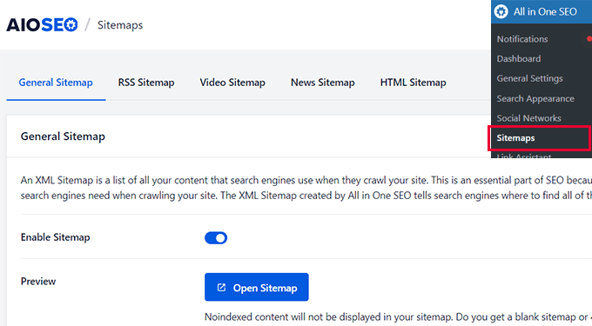The height and width of the screenshot is (326, 592).
Task: Click the General Sitemap section heading
Action: (63, 136)
